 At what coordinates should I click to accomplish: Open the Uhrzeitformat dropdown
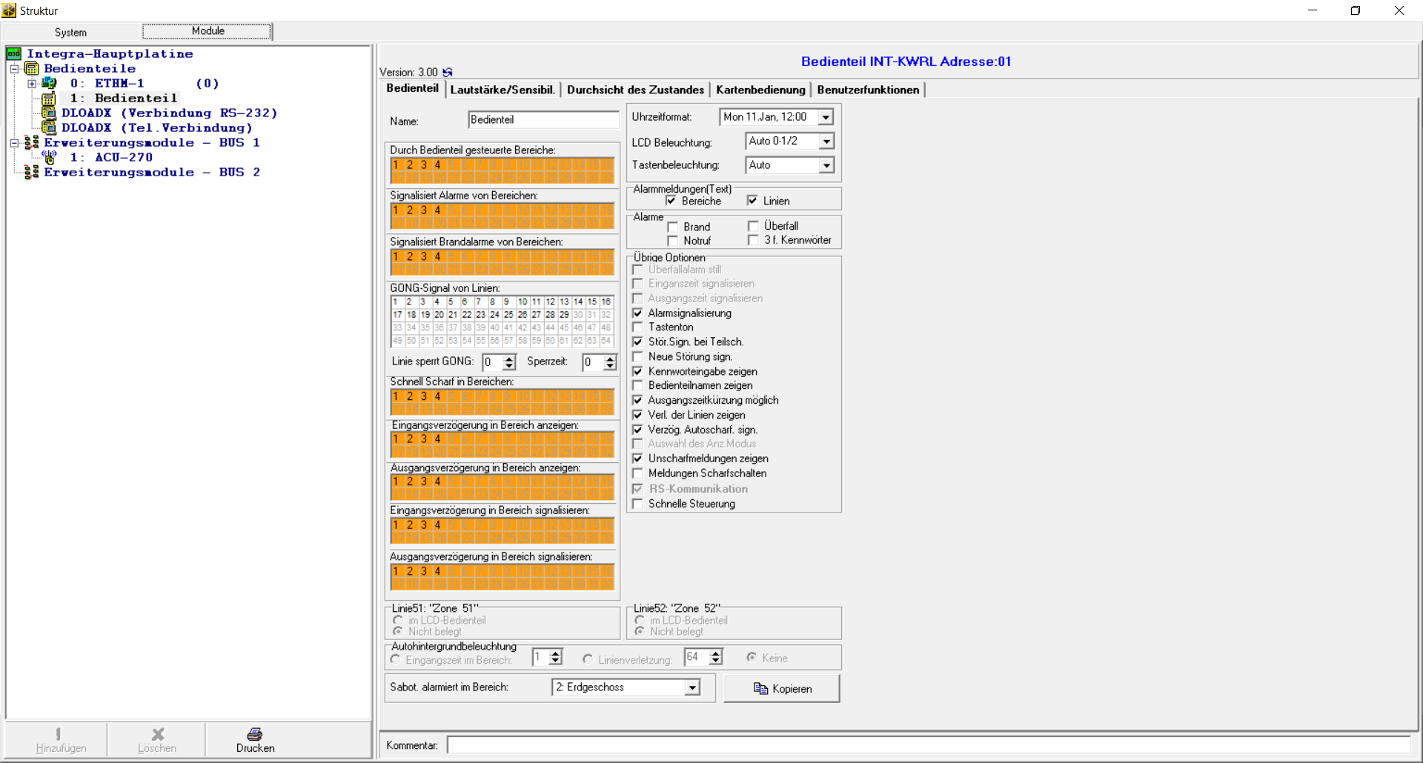(826, 117)
